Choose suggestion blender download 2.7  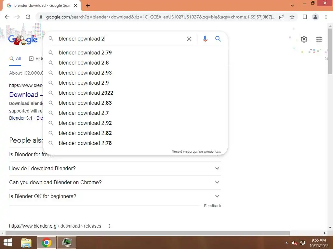click(135, 113)
